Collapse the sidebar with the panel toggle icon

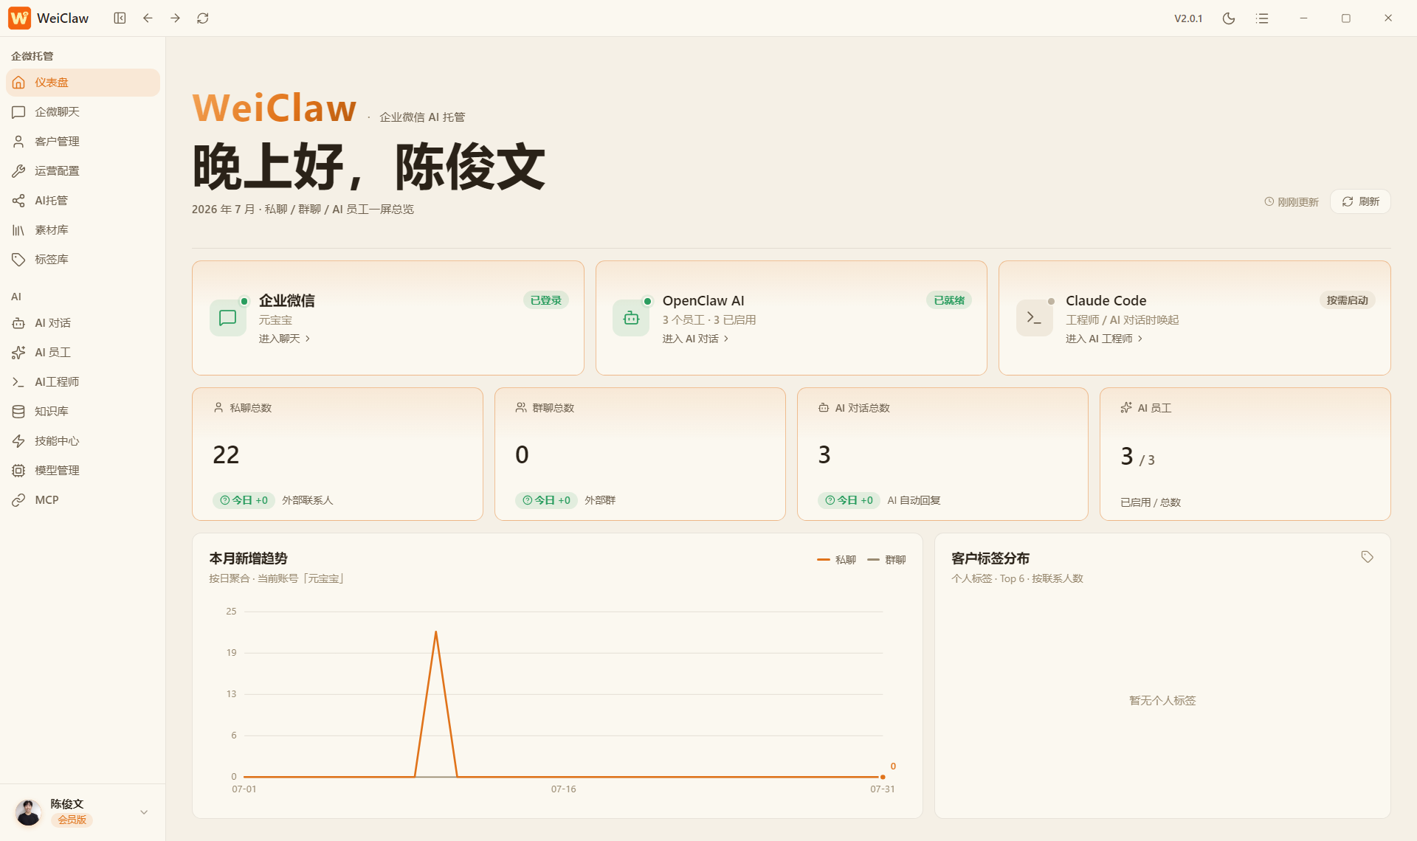point(120,18)
